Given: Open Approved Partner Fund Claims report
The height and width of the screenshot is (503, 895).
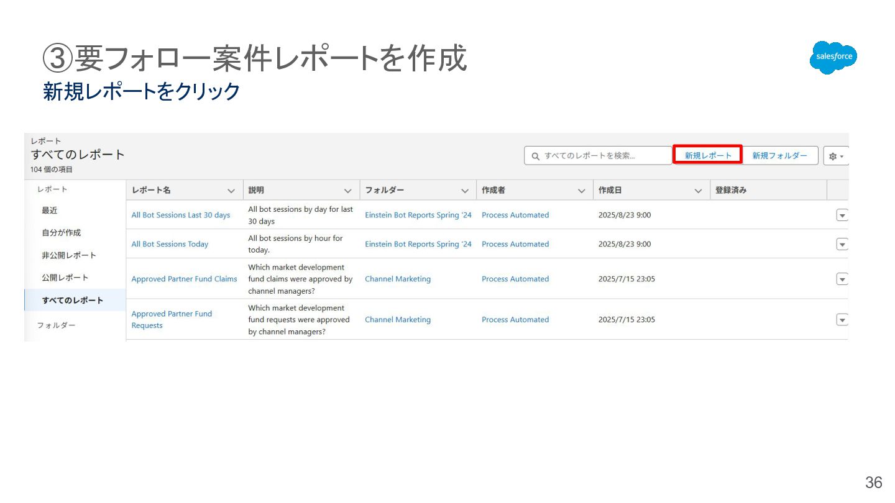Looking at the screenshot, I should tap(184, 279).
